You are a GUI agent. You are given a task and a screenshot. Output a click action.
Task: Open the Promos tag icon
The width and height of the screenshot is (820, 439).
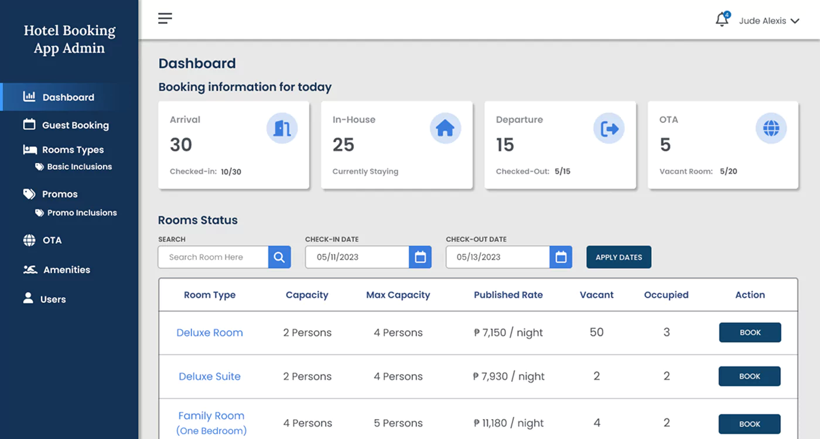click(x=29, y=194)
